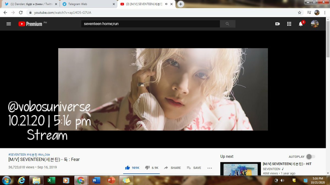Viewport: 330px width, 185px height.
Task: Open a new Chrome tab
Action: coord(181,4)
